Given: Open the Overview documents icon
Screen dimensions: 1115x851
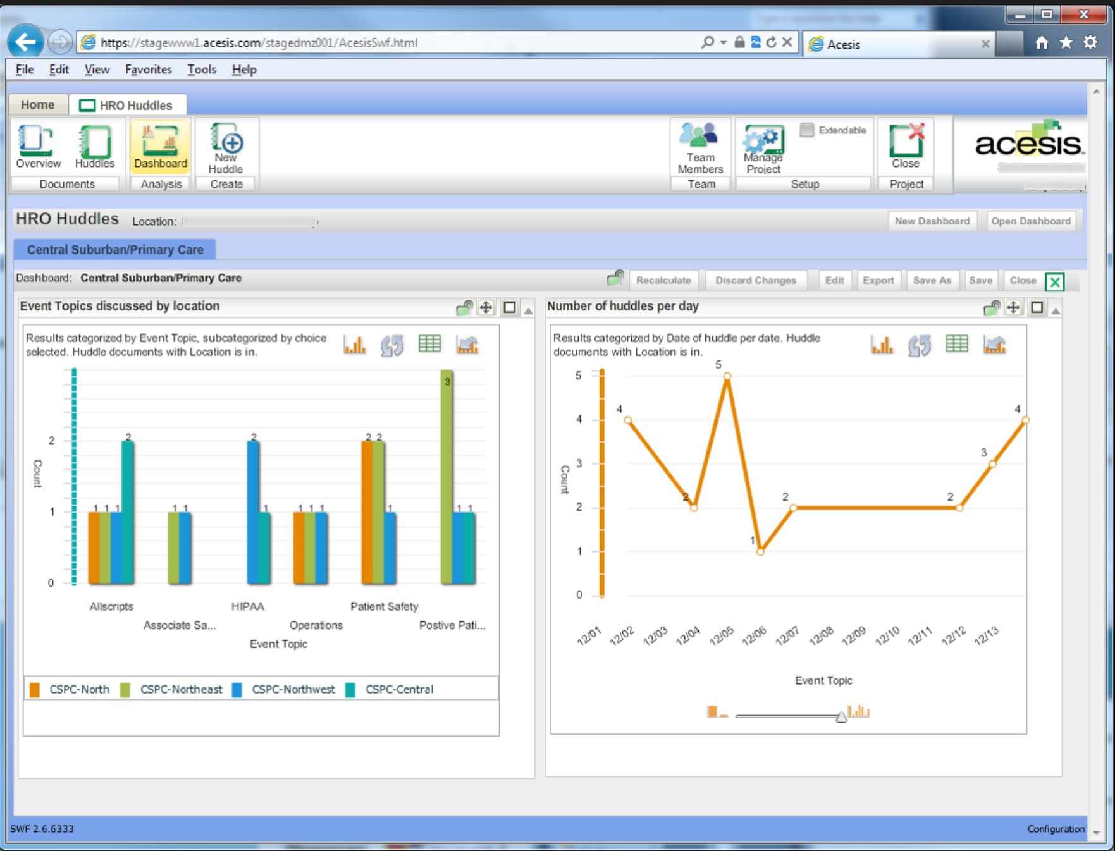Looking at the screenshot, I should point(38,147).
